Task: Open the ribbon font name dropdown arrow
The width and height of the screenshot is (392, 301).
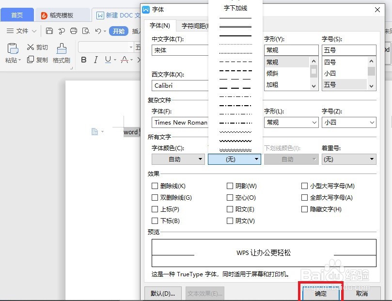Action: pos(131,47)
